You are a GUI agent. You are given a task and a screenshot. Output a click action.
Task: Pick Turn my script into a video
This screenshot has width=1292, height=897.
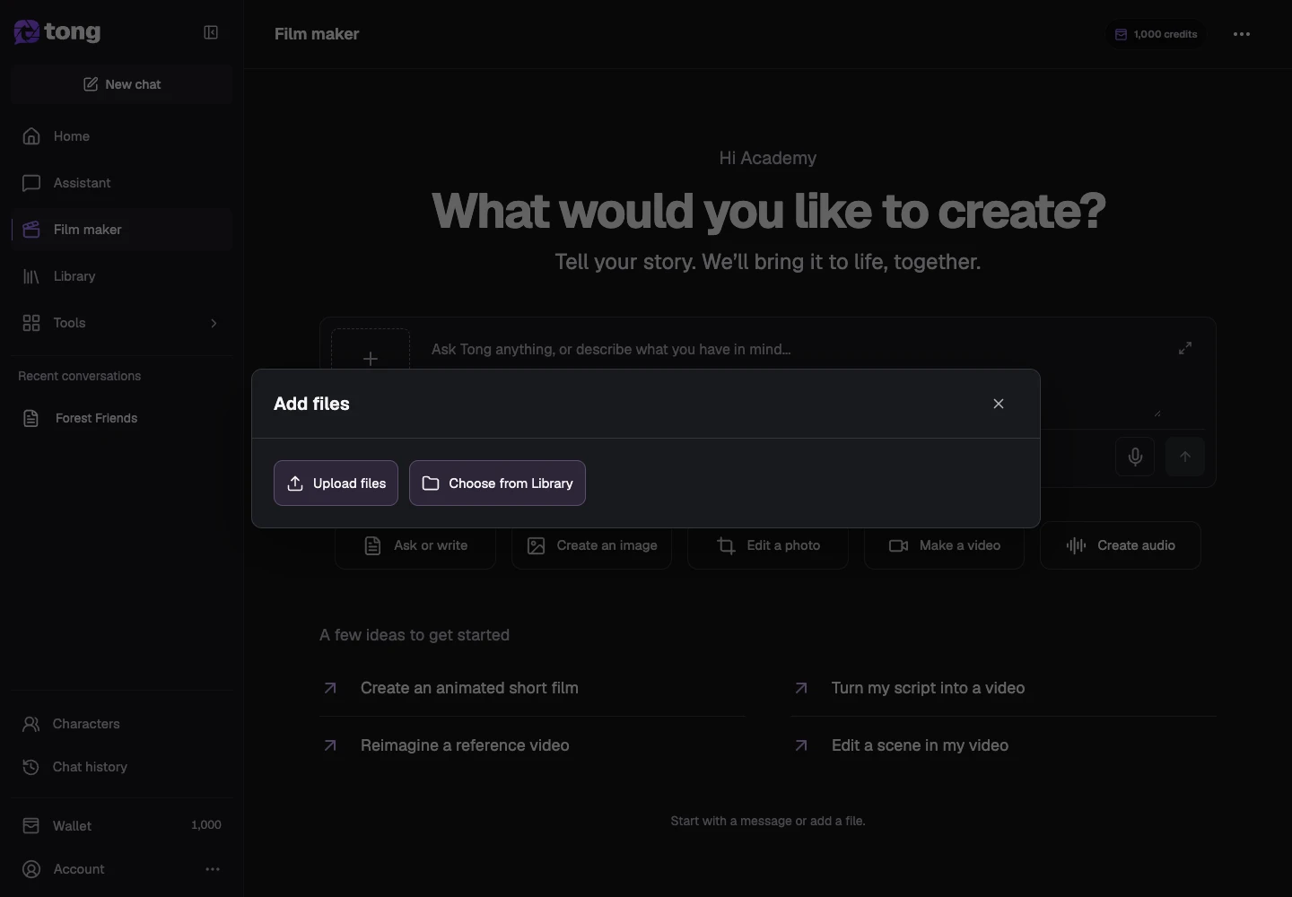coord(1003,688)
